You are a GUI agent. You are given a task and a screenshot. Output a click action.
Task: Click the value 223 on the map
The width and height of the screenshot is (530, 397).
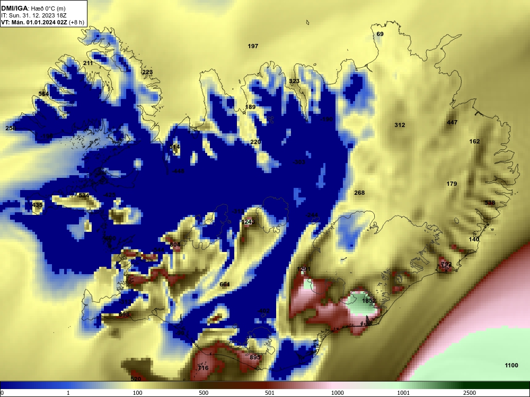pos(147,72)
